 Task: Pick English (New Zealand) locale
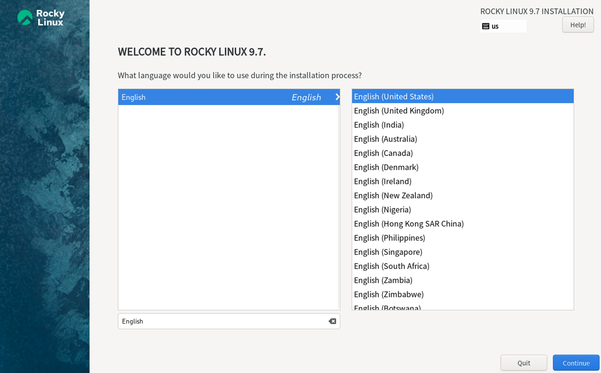click(x=463, y=195)
